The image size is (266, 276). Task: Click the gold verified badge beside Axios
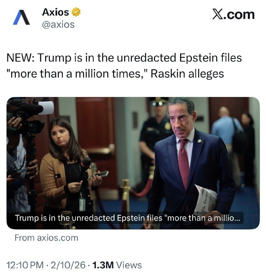tap(77, 12)
